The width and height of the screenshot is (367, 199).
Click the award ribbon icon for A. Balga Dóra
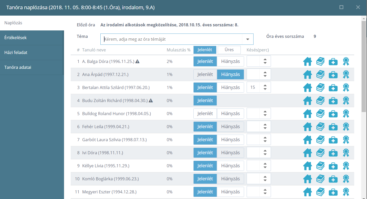click(346, 61)
